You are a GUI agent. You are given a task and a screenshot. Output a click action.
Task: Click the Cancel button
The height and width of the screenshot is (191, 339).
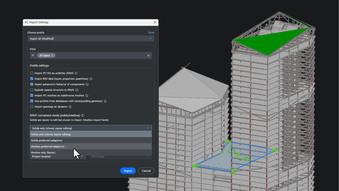[146, 171]
